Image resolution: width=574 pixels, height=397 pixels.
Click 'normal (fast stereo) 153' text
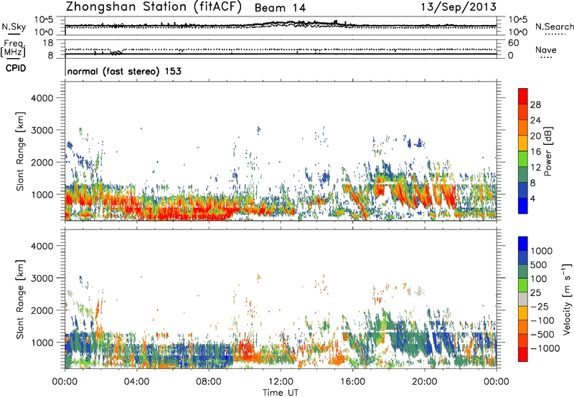click(x=124, y=71)
